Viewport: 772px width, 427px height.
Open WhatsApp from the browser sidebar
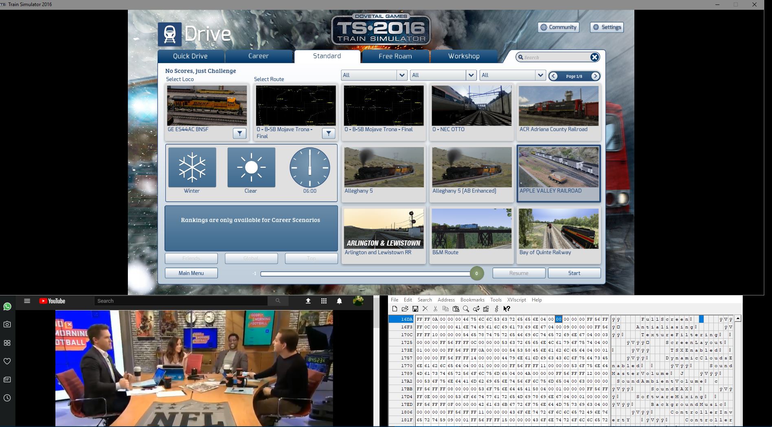point(7,306)
